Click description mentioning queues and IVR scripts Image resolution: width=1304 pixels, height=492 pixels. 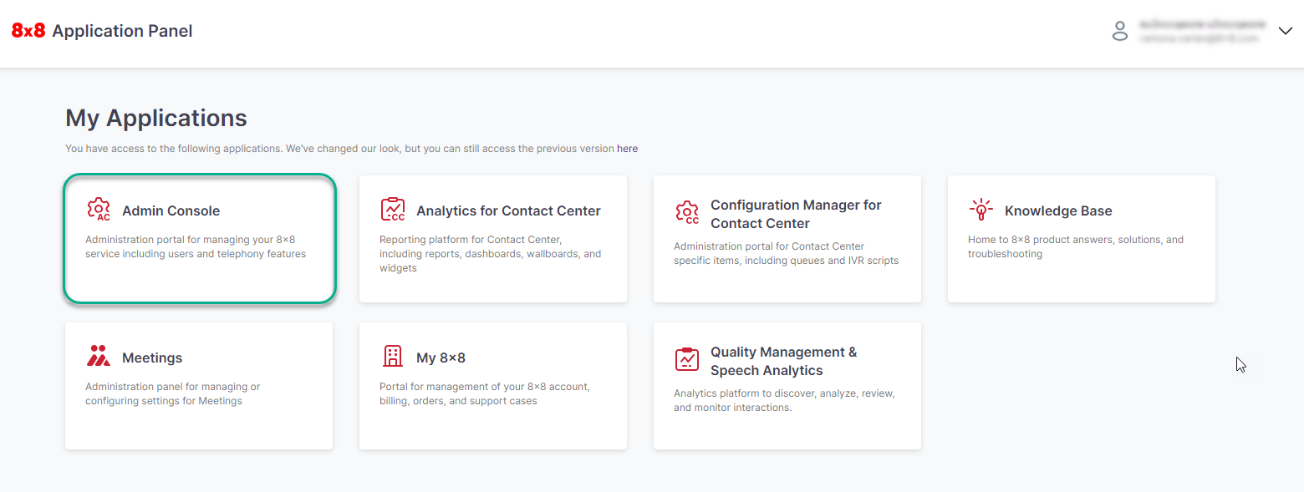(787, 253)
